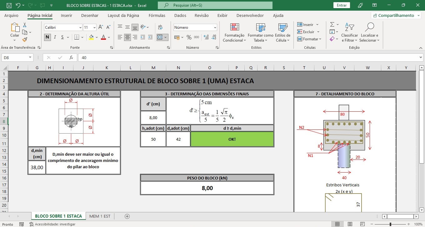Click the font color red swatch
Viewport: 425px width, 227px height.
[x=103, y=37]
